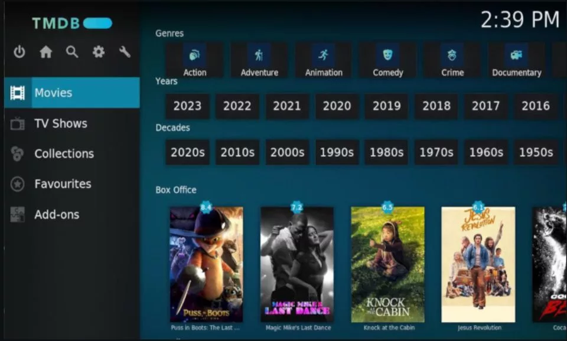Click the Documentary genre label

coord(517,73)
